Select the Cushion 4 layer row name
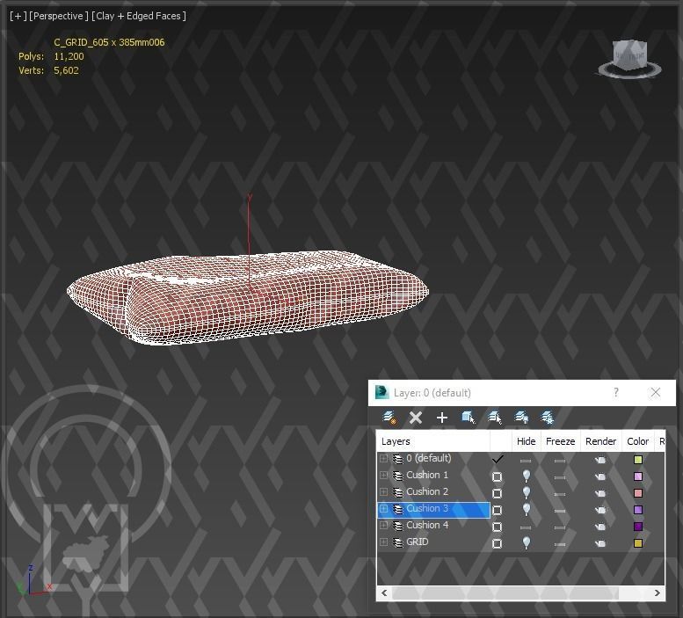The height and width of the screenshot is (618, 683). [x=427, y=525]
